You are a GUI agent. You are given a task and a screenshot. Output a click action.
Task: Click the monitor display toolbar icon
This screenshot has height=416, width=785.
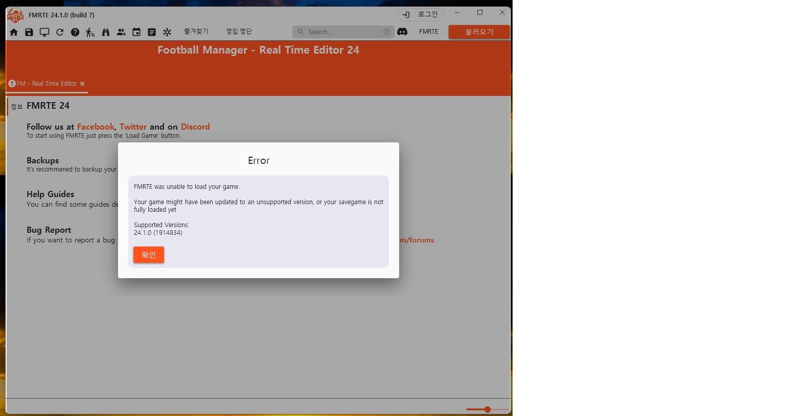point(44,32)
